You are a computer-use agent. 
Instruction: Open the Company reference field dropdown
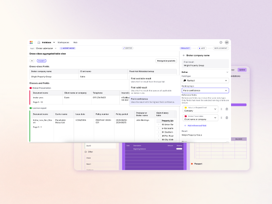201,109
